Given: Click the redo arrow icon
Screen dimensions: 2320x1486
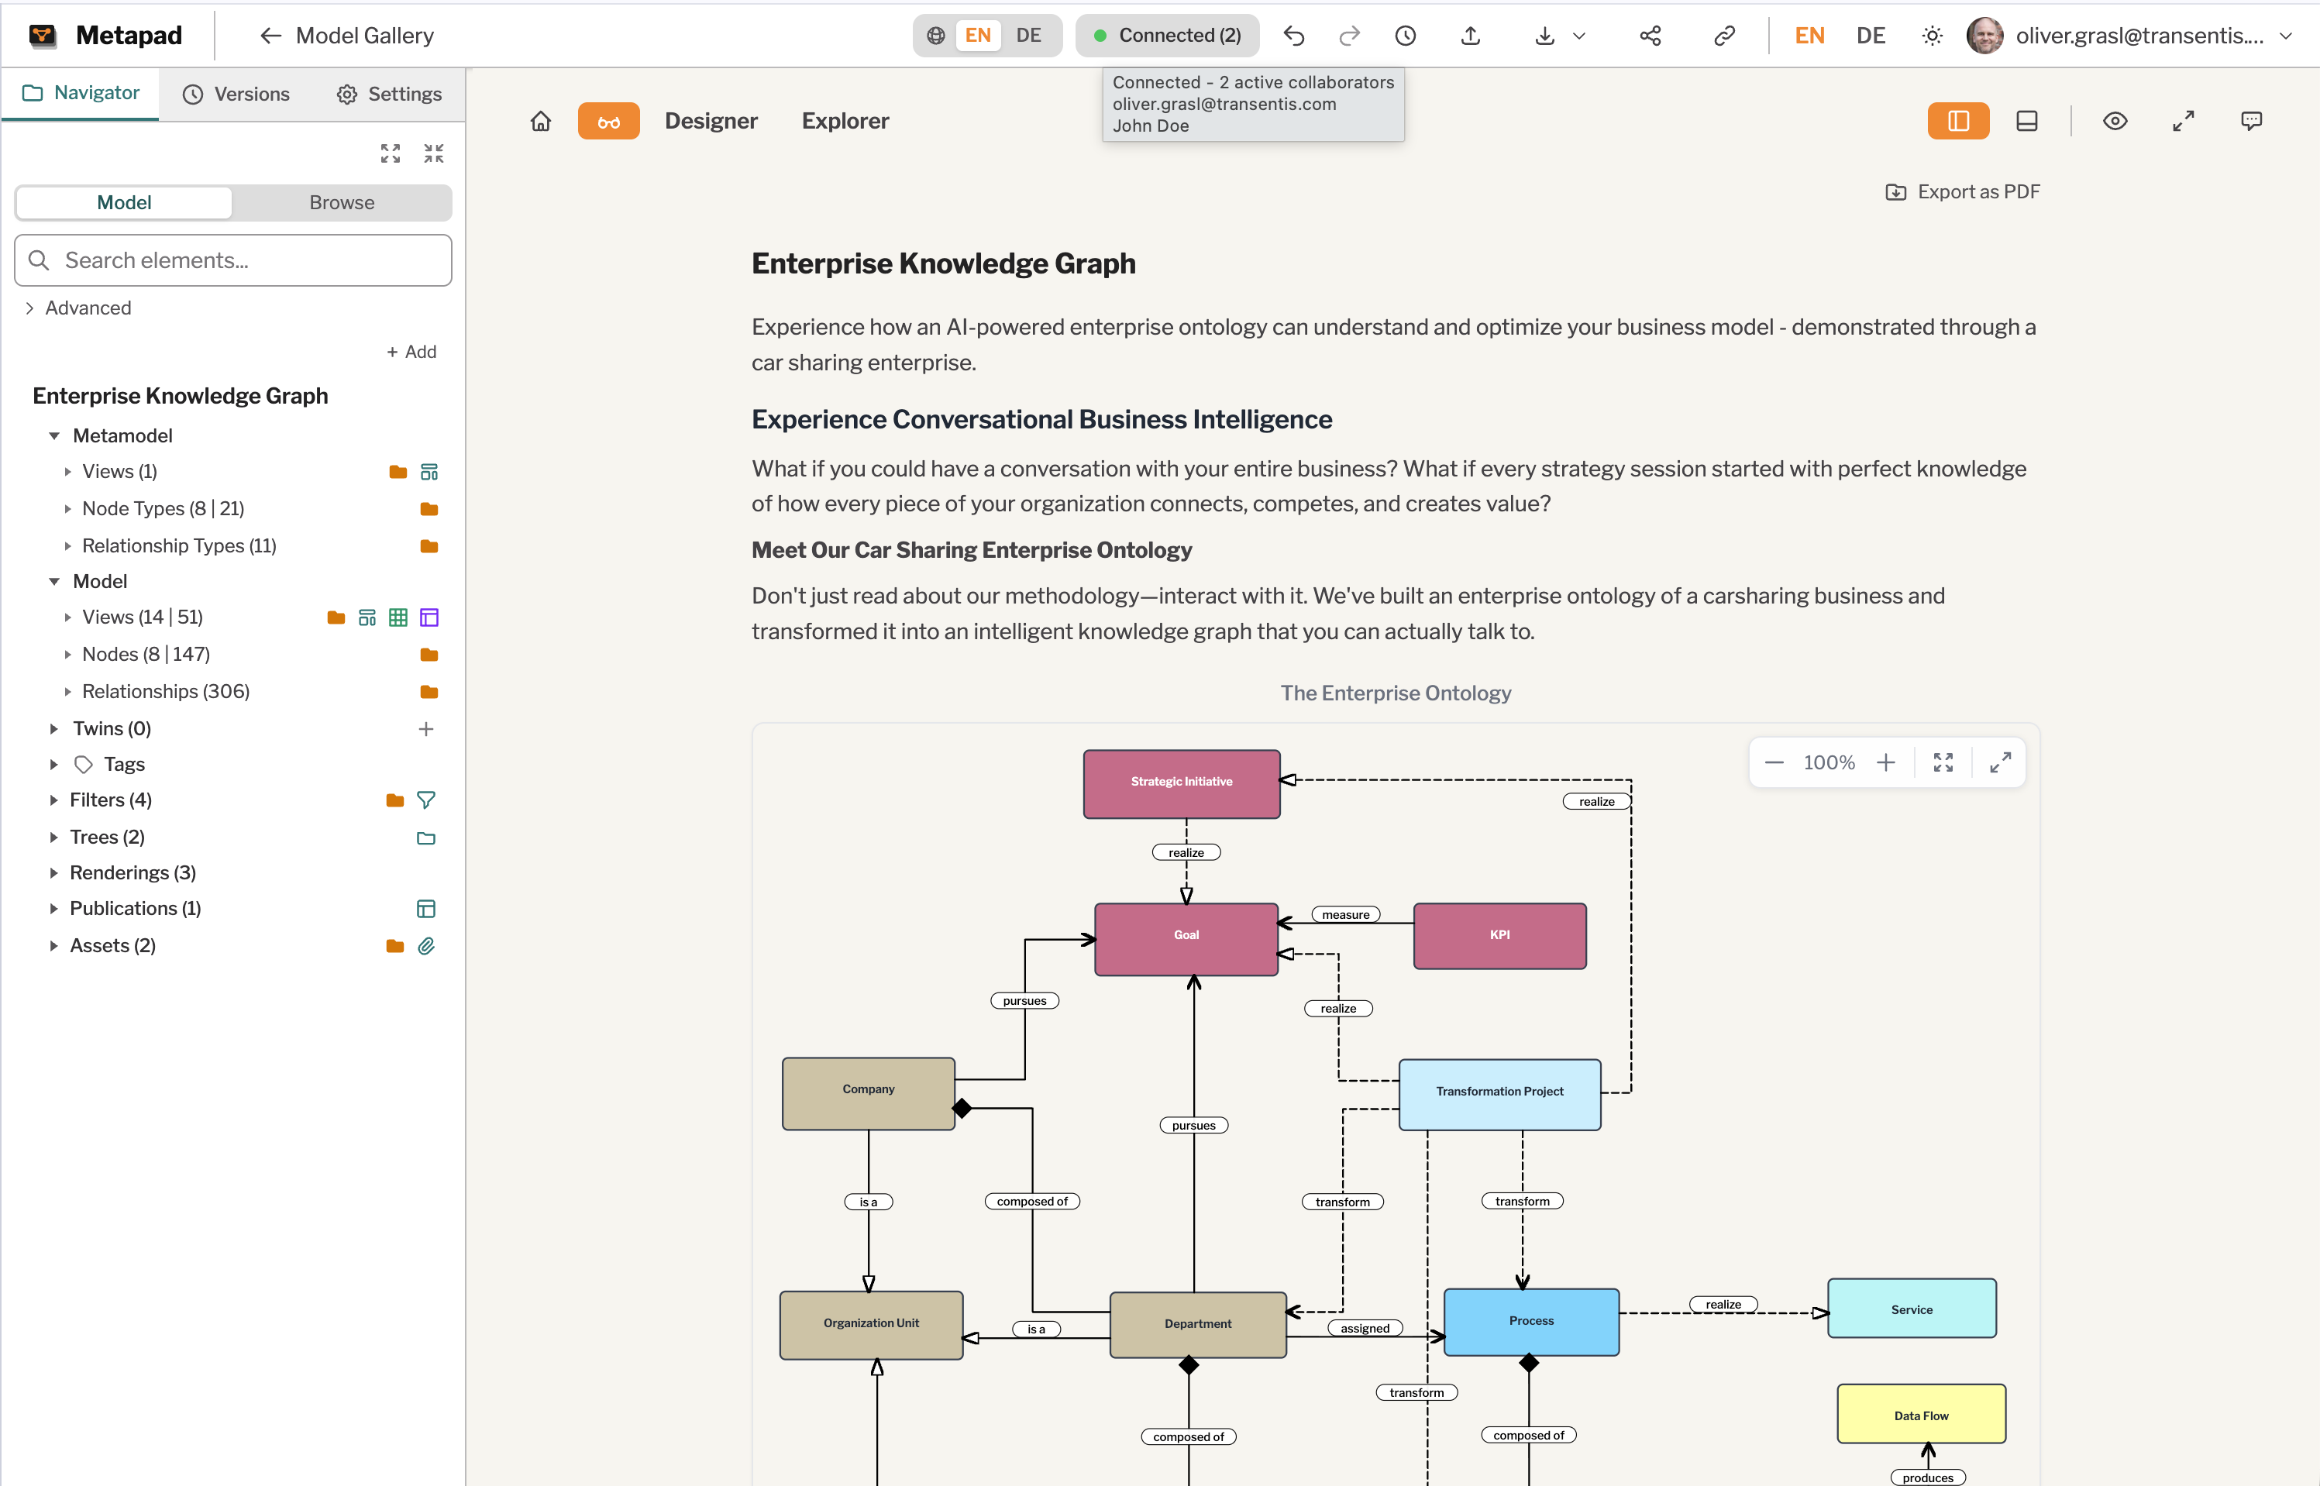Looking at the screenshot, I should pyautogui.click(x=1349, y=36).
